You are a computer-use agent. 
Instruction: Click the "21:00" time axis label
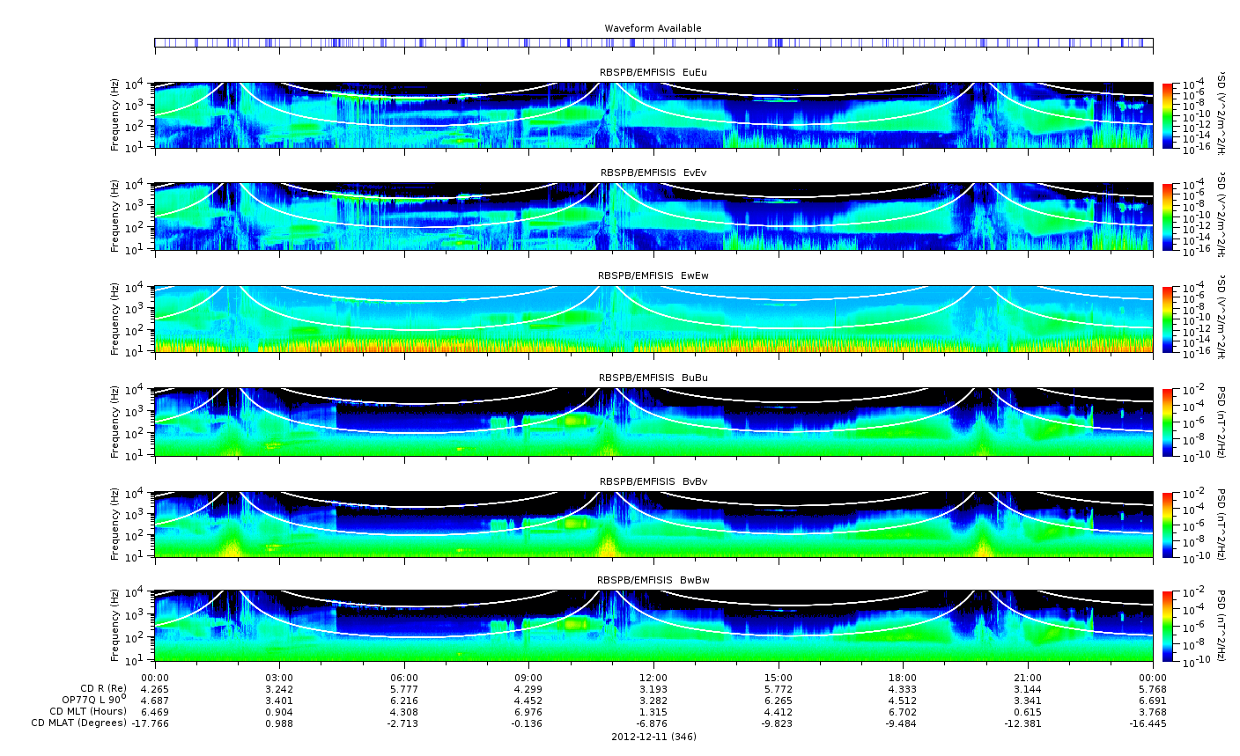pos(1029,678)
